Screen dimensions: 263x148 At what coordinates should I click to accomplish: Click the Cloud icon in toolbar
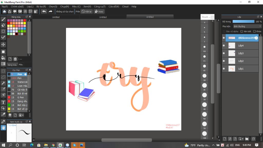[4, 11]
